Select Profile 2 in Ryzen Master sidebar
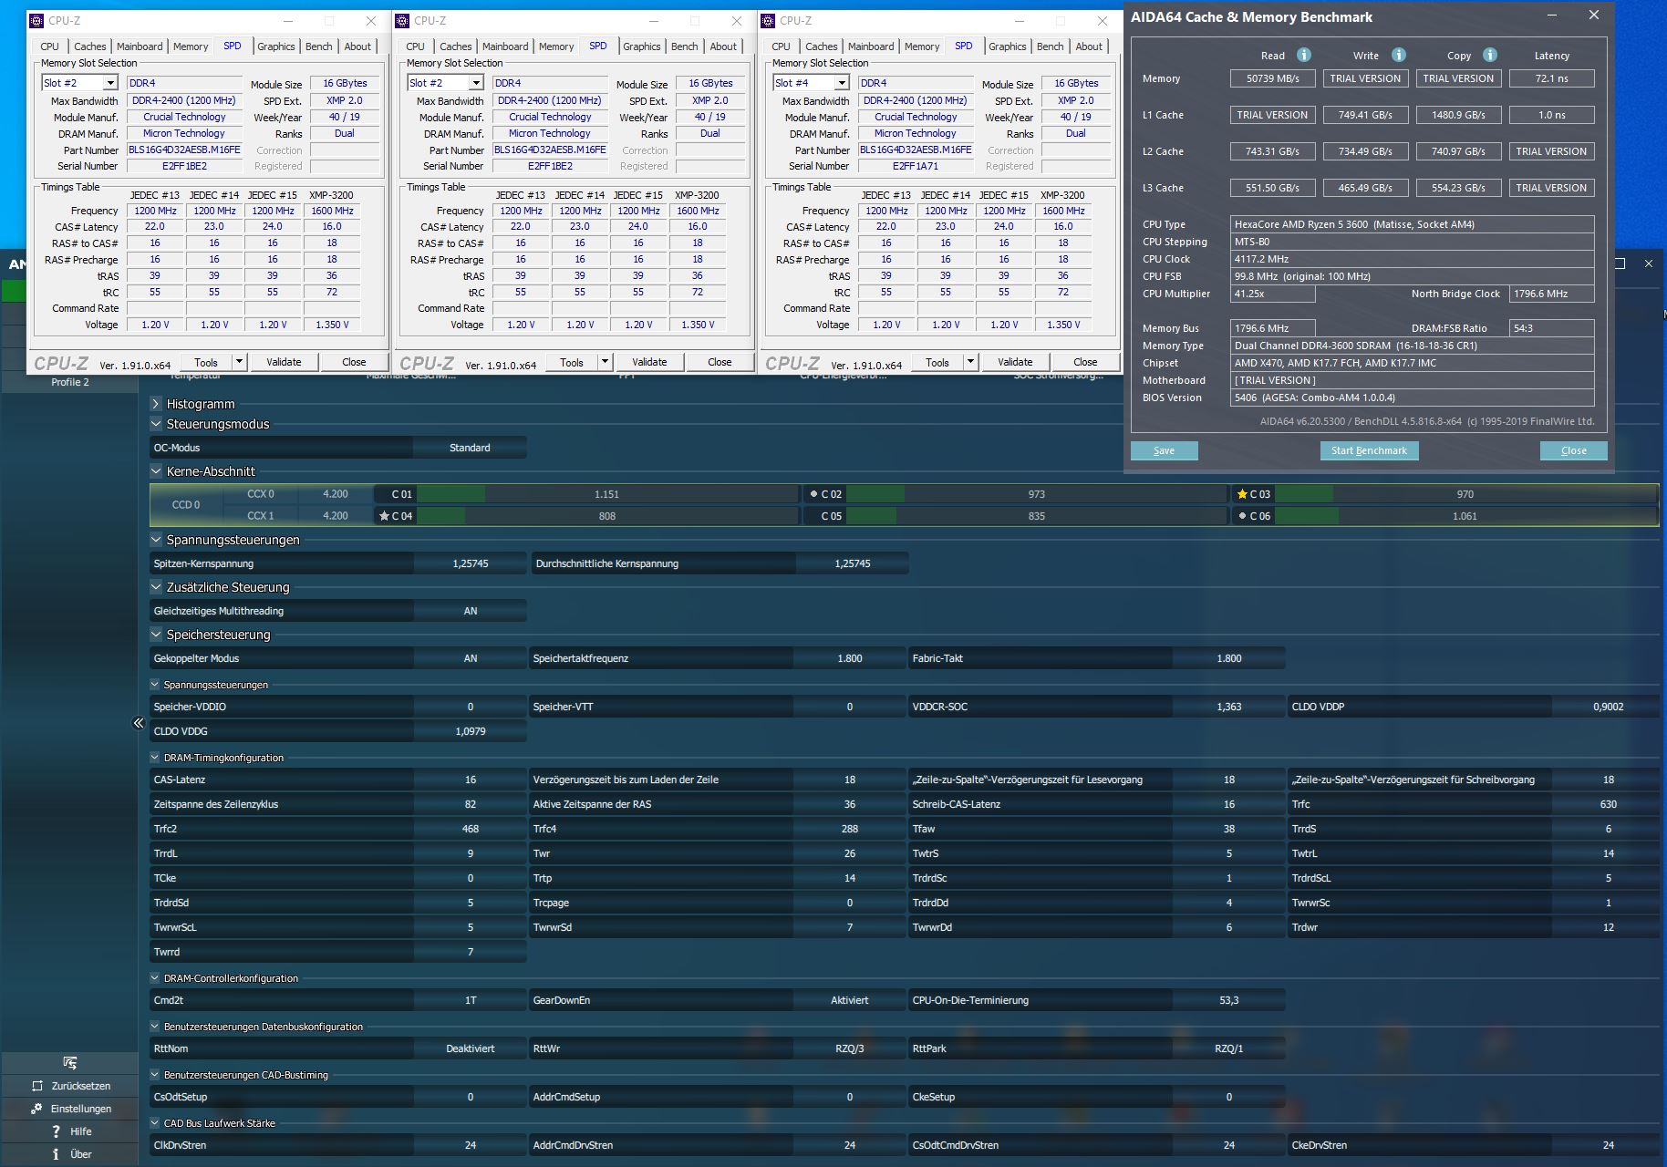Screen dimensions: 1667x1167 (69, 382)
